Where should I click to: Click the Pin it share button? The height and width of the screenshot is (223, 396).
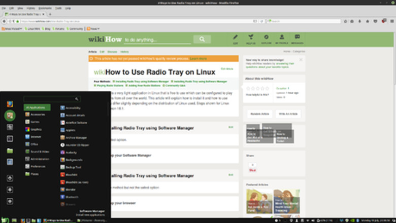[x=252, y=170]
